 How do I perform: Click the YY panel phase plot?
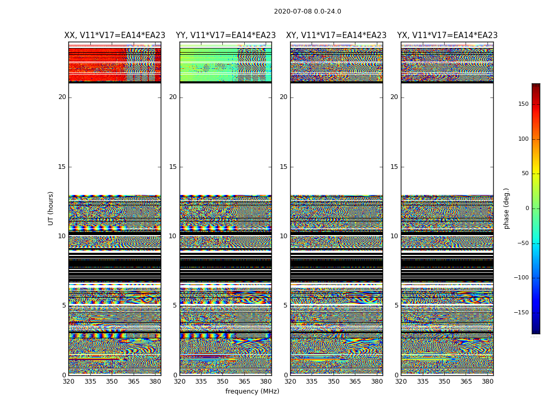[x=226, y=208]
